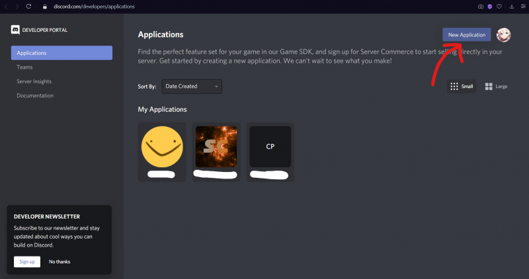
Task: Open the yellow smiley face application
Action: tap(162, 152)
